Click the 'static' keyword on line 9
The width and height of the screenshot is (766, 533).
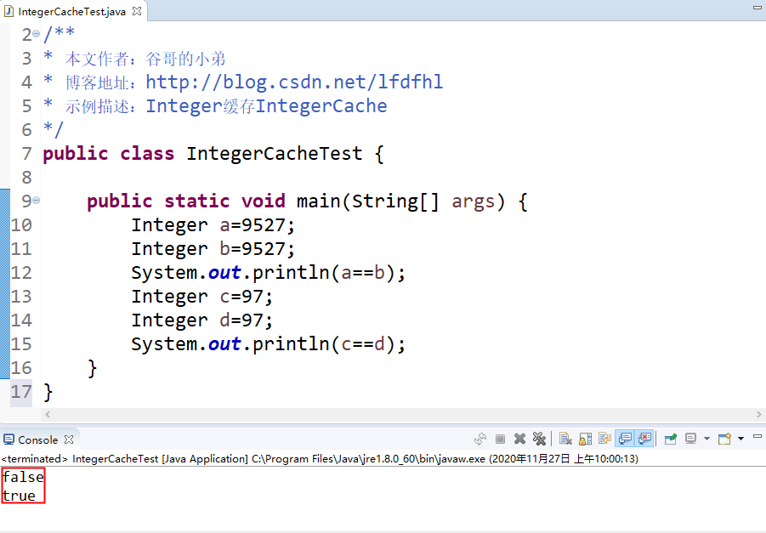click(x=197, y=201)
